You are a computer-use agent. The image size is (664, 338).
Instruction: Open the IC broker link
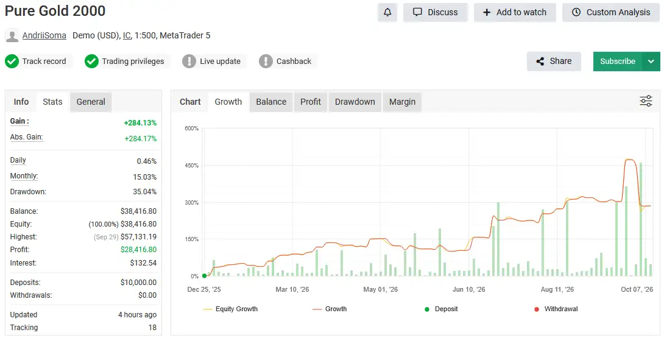pyautogui.click(x=127, y=35)
